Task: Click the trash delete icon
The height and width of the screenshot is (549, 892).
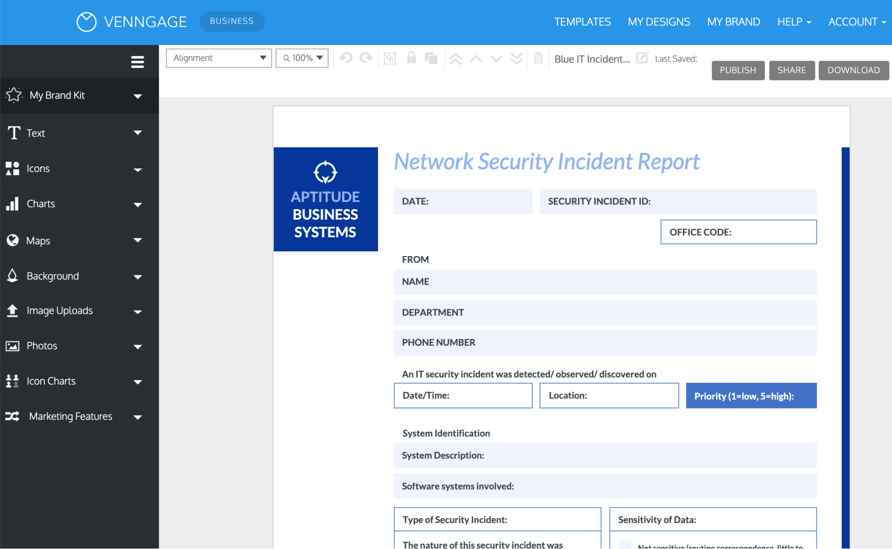Action: point(538,58)
